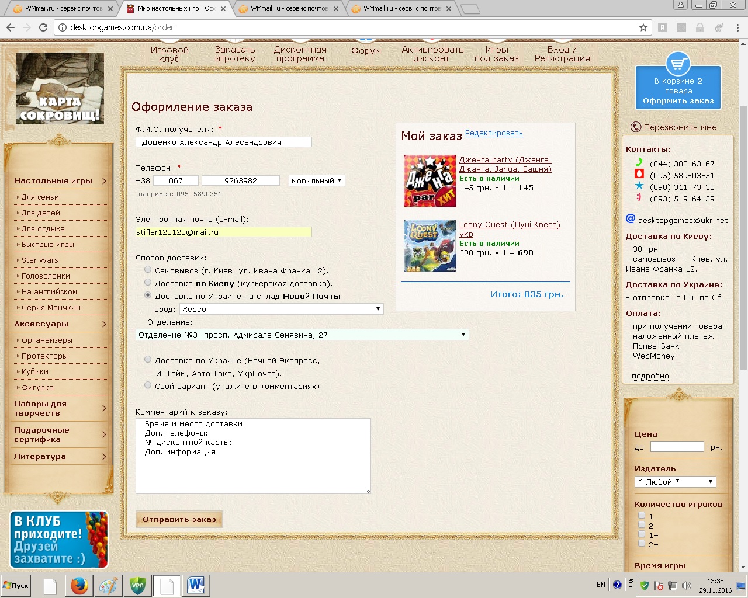This screenshot has width=748, height=598.
Task: Open Игровой клуб menu item
Action: click(169, 54)
